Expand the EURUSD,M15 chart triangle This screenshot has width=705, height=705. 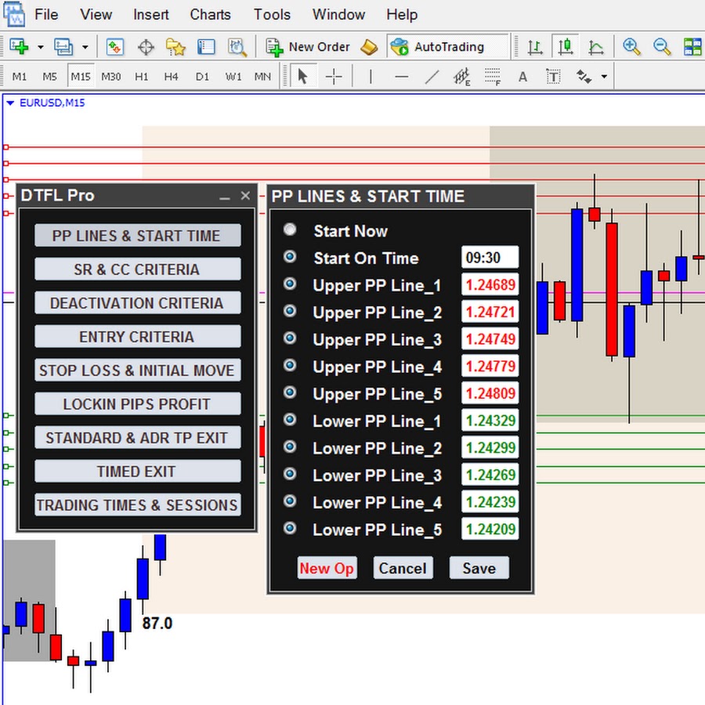coord(10,103)
